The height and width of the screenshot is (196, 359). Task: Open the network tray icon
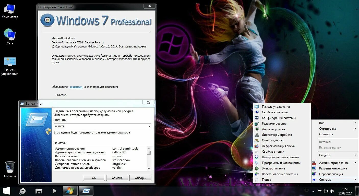[x=326, y=191]
